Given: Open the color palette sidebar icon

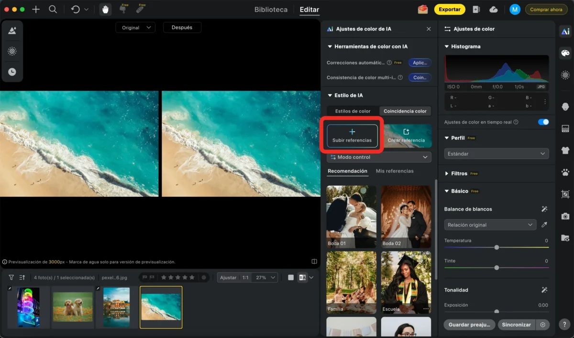Looking at the screenshot, I should [565, 53].
